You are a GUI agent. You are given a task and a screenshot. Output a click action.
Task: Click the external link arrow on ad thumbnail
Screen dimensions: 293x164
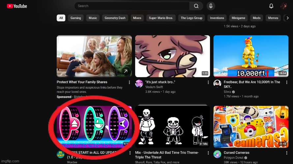(x=126, y=71)
